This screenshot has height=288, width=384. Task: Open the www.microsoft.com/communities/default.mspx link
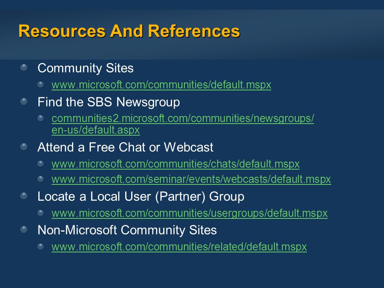click(x=161, y=85)
